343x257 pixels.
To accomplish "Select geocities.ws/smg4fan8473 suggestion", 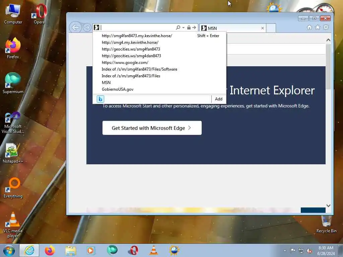I will click(x=159, y=49).
